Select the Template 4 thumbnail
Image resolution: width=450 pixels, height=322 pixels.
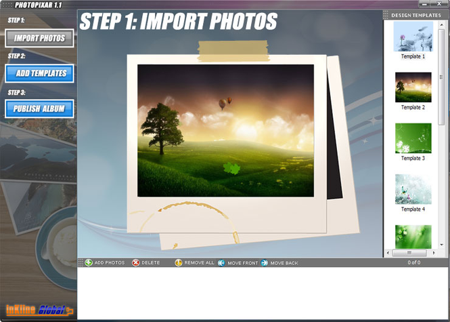pyautogui.click(x=413, y=189)
